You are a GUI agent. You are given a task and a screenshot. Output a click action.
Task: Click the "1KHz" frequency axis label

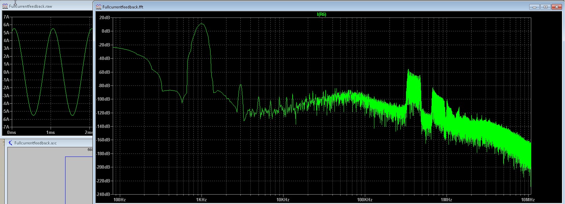[201, 200]
